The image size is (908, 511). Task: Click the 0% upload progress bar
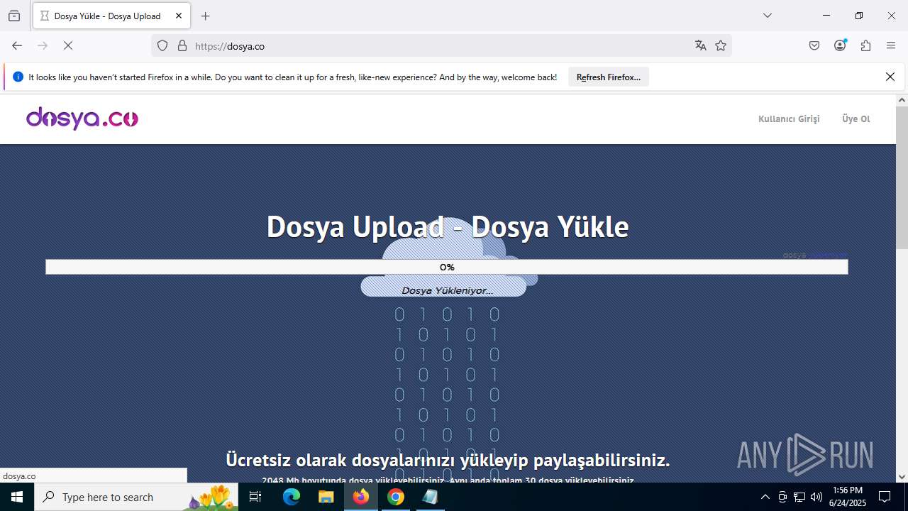(x=447, y=267)
